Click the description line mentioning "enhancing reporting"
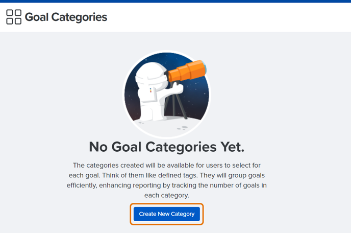Screen dimensions: 351x233 coord(166,185)
